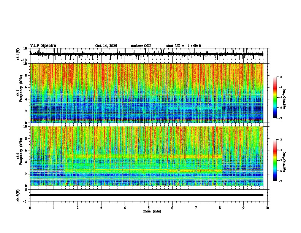Image resolution: width=301 pixels, height=233 pixels.
Task: Click time axis tick label "4"
Action: [x=125, y=208]
